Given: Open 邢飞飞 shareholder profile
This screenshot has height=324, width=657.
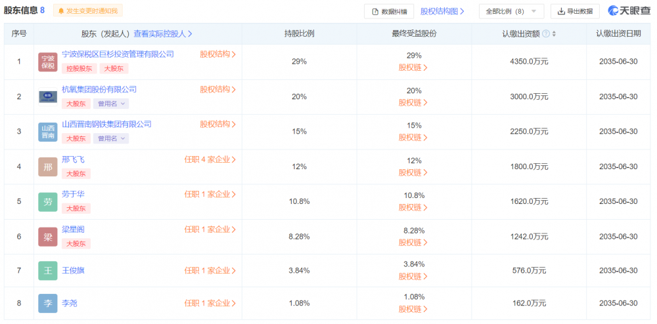Looking at the screenshot, I should (x=73, y=159).
